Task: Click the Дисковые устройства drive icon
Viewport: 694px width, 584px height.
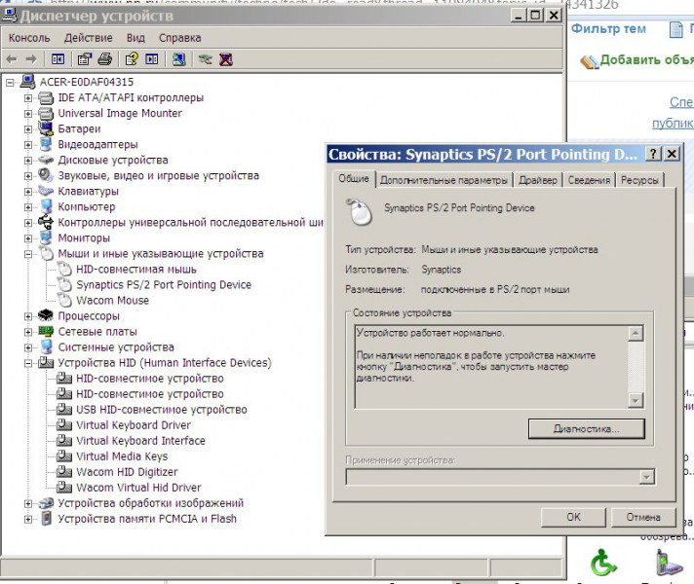Action: click(46, 160)
